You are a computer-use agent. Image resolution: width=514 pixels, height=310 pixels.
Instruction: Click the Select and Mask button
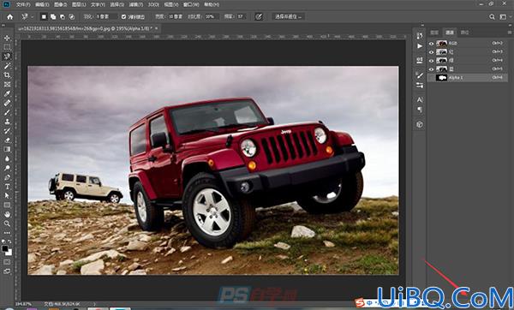click(x=289, y=16)
